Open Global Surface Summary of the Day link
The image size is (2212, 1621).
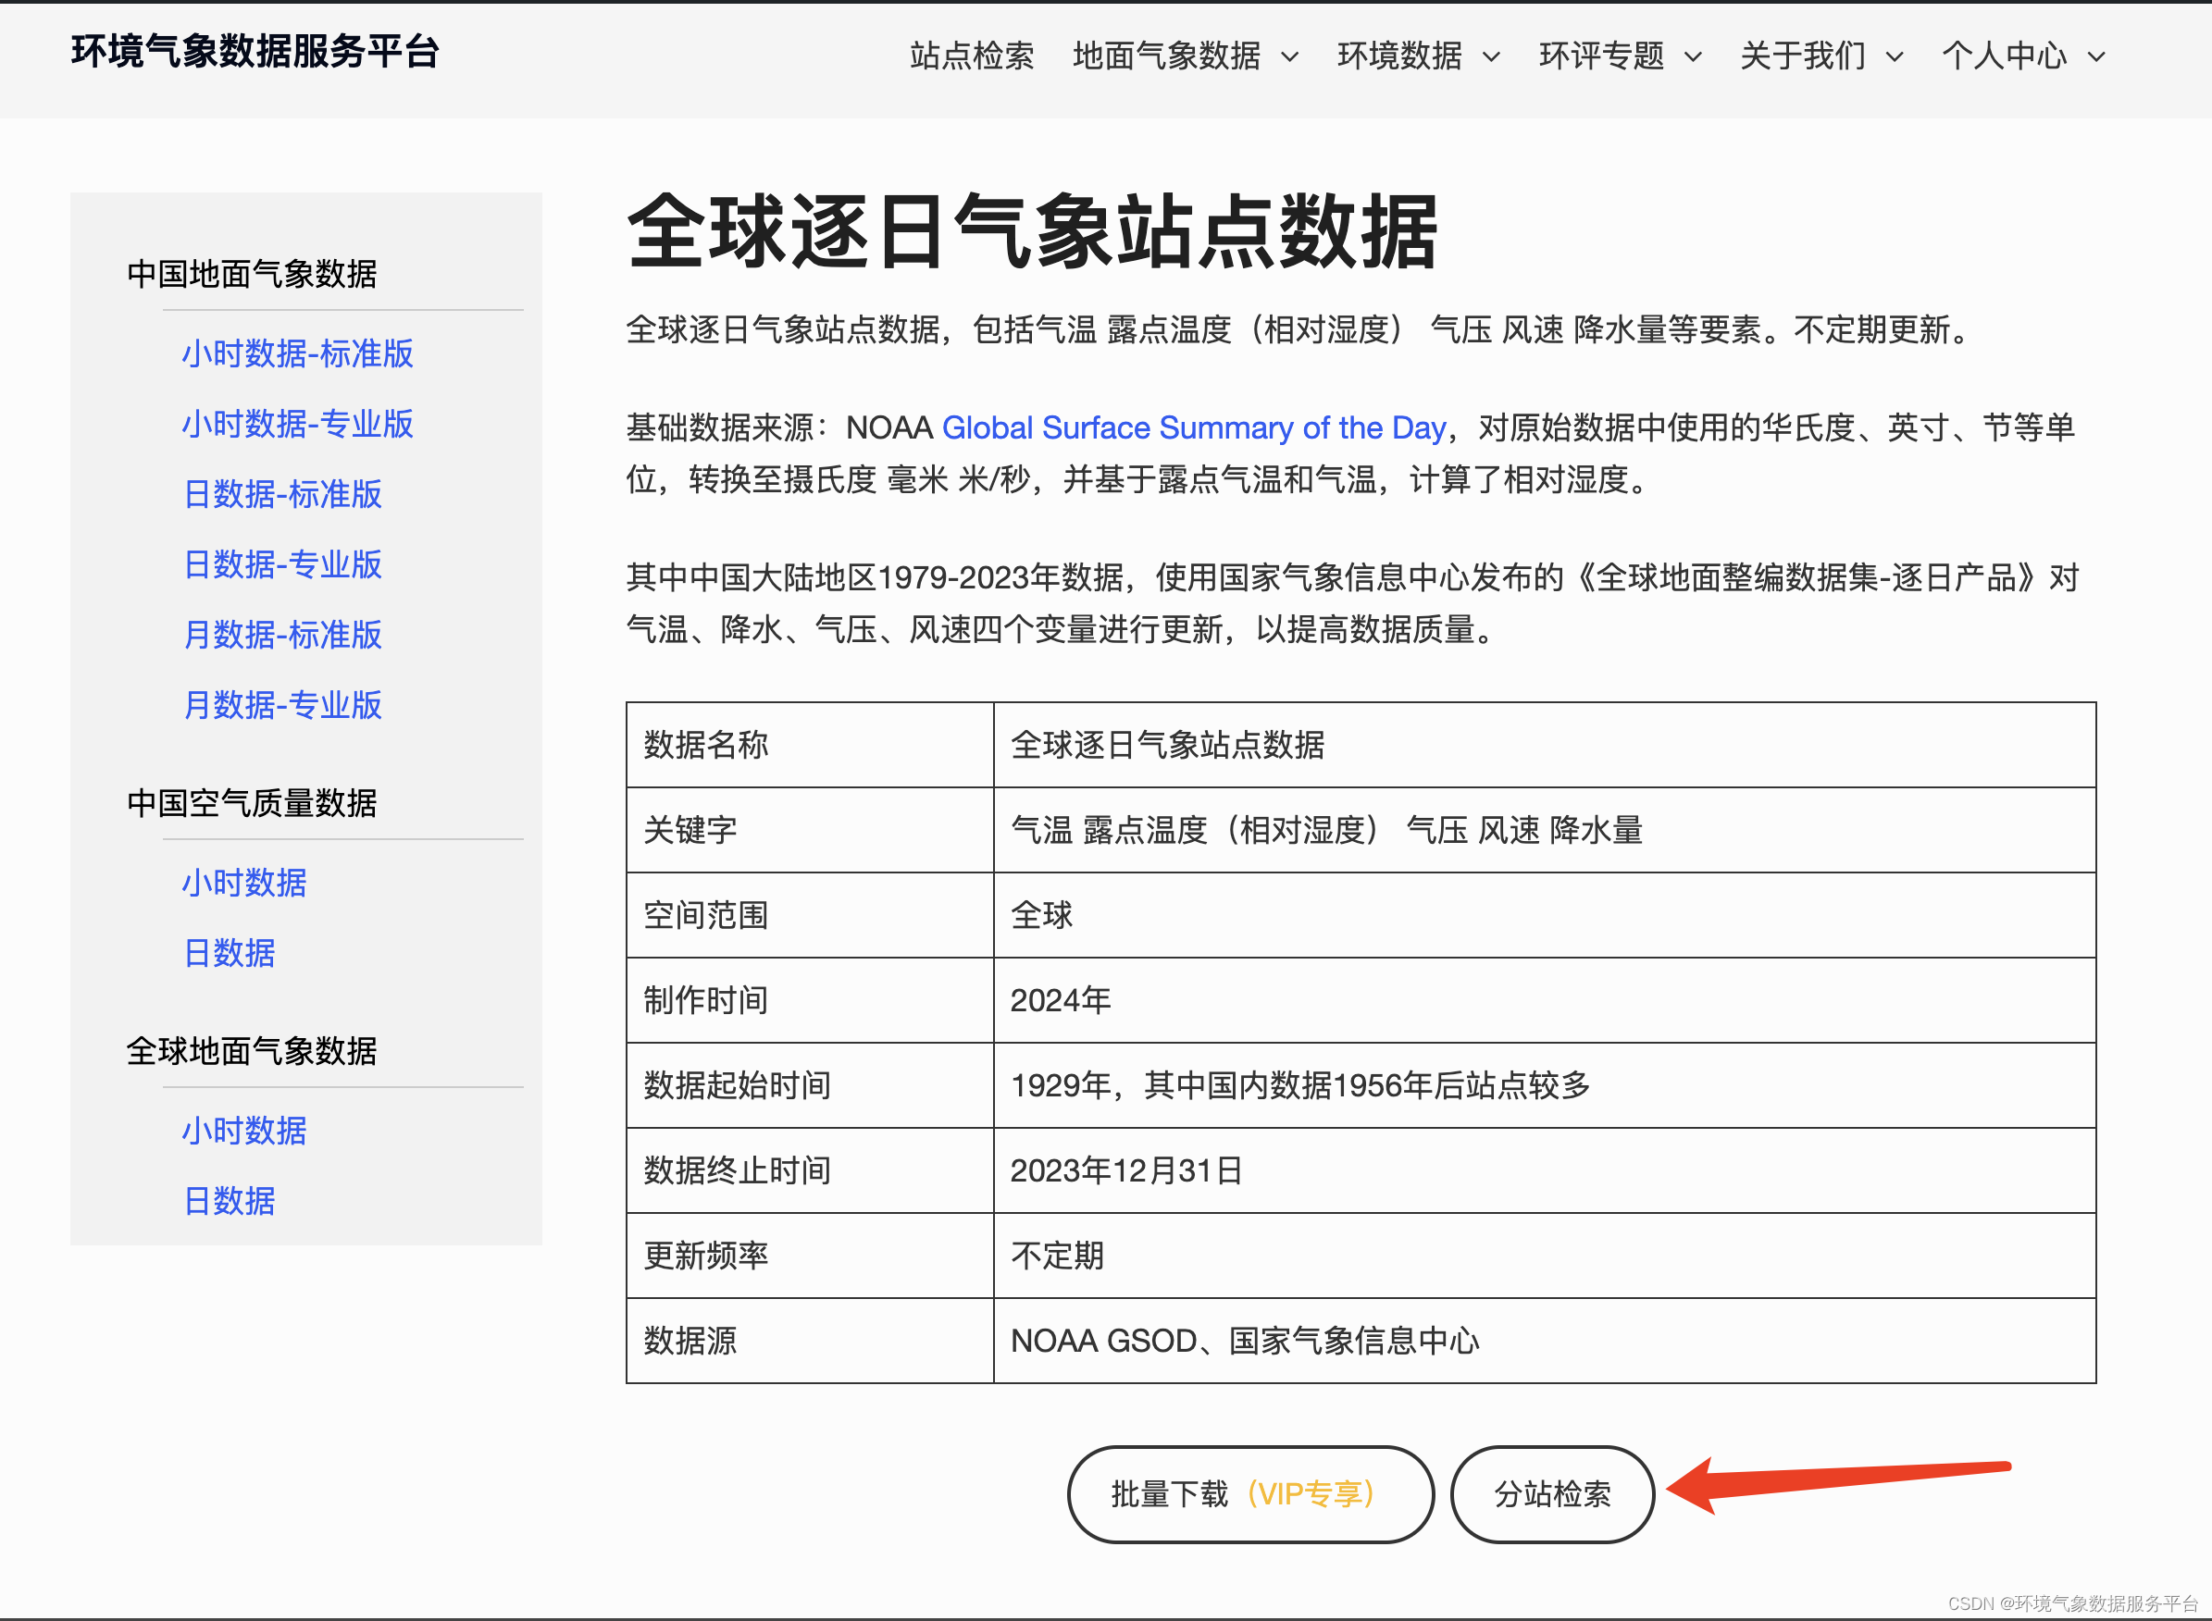tap(1193, 427)
